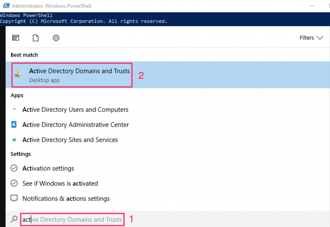
Task: Click the Active Directory Users and Computers icon
Action: point(14,109)
